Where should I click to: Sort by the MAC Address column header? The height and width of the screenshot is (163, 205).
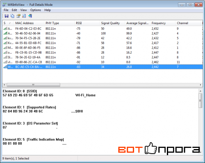(29, 23)
